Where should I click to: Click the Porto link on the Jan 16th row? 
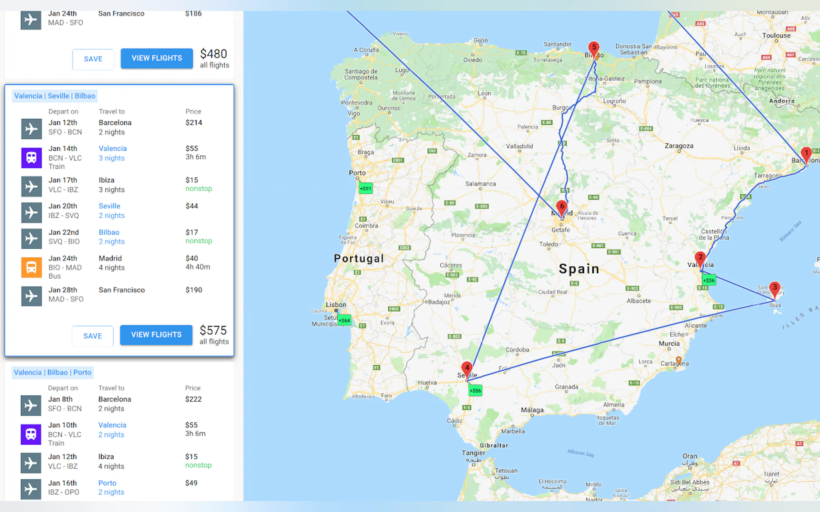pos(107,483)
